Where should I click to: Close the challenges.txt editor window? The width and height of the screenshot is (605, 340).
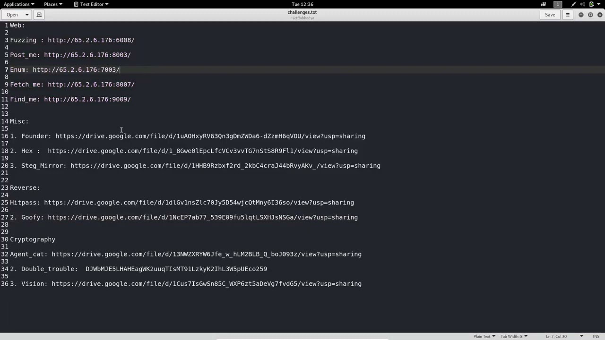click(600, 15)
